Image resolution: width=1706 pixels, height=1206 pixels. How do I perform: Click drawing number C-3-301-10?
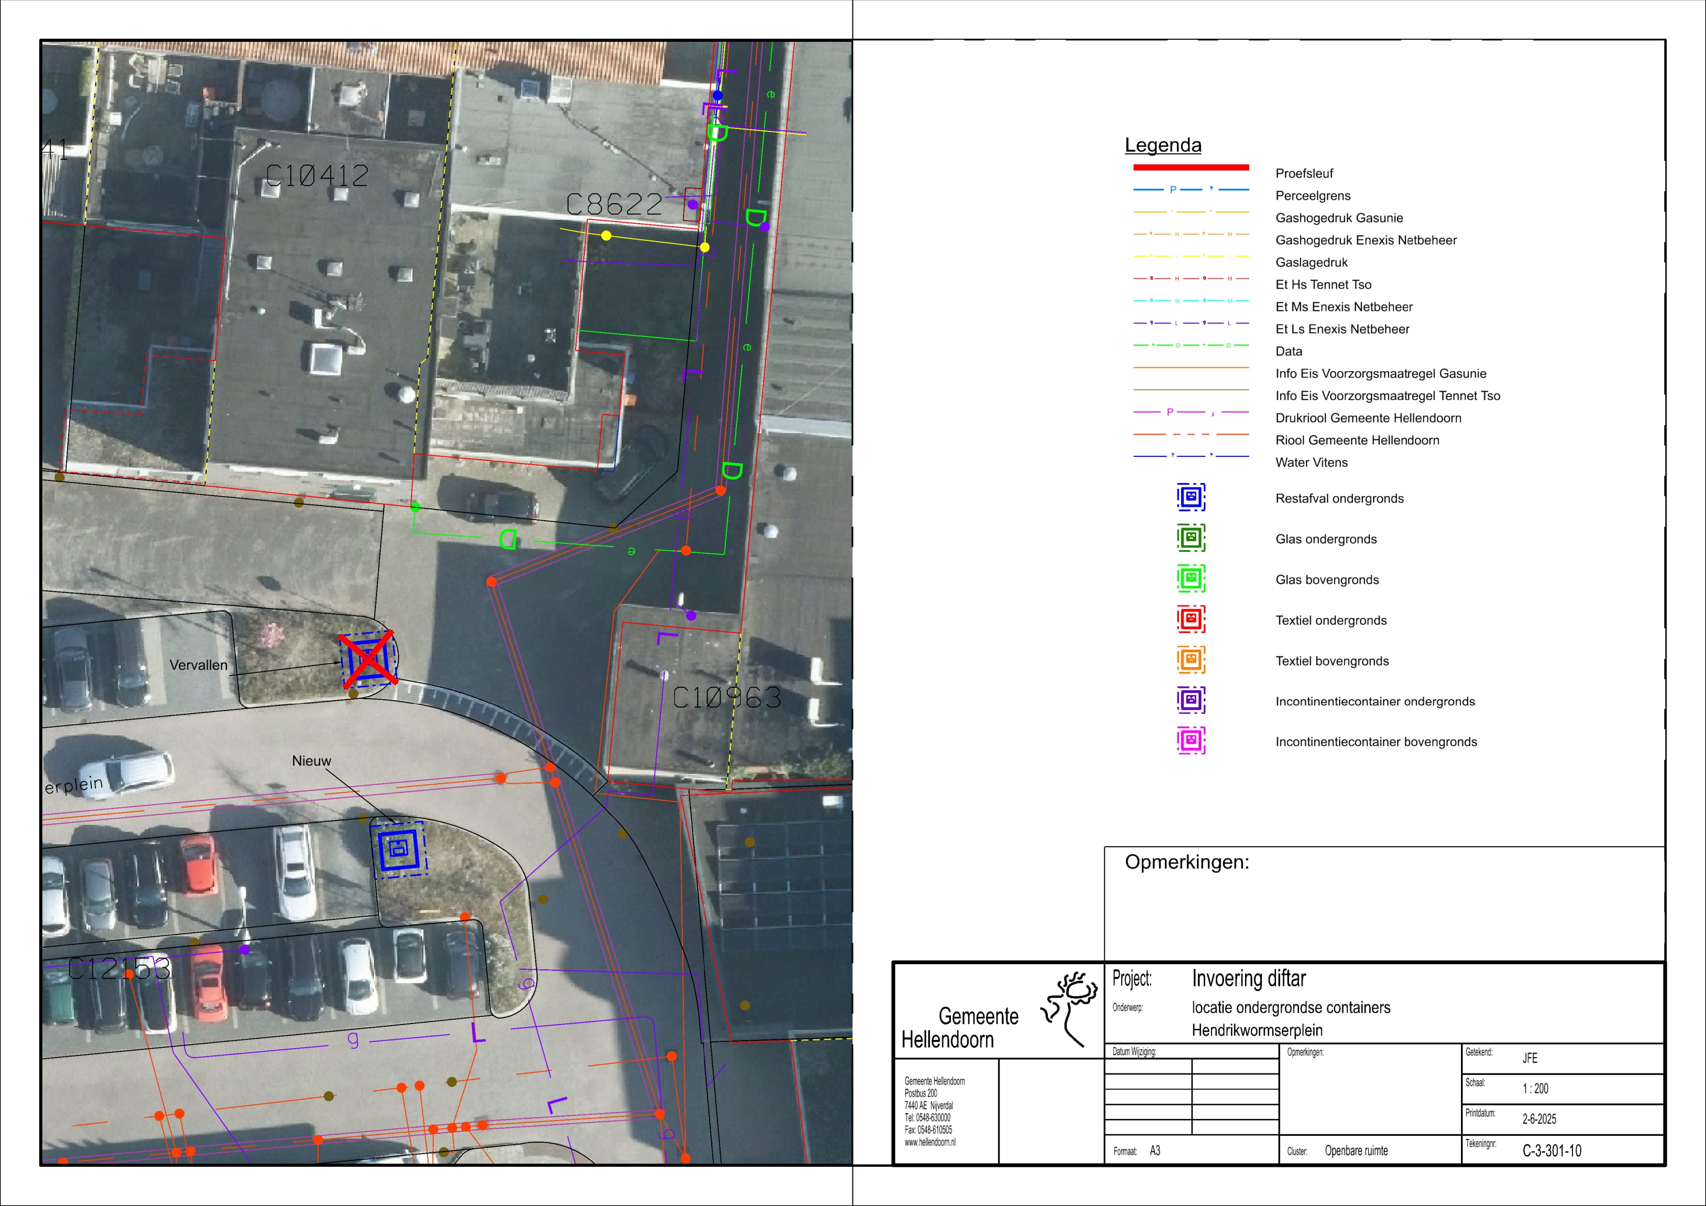[x=1551, y=1151]
